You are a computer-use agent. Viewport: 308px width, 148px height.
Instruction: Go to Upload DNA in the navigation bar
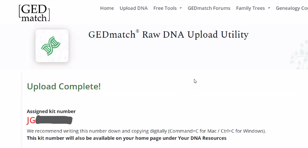pyautogui.click(x=134, y=8)
